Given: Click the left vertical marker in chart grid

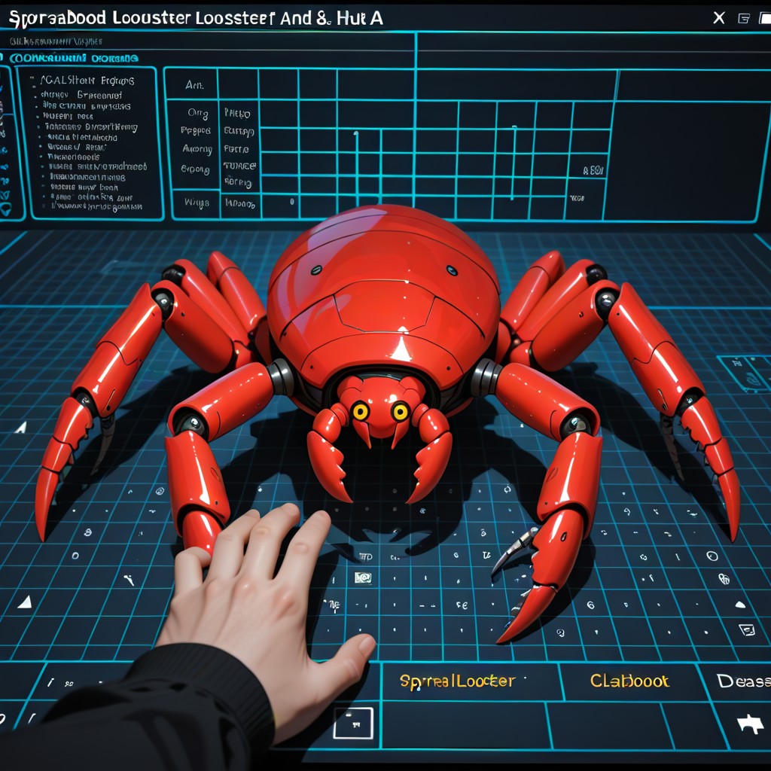Looking at the screenshot, I should pyautogui.click(x=356, y=164).
